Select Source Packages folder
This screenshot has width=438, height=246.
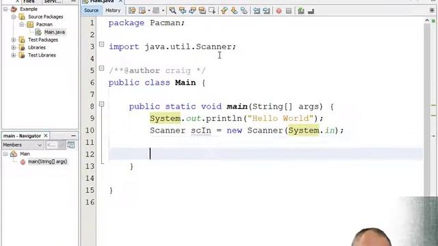click(46, 16)
